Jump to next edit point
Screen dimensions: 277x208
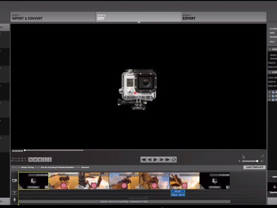40,160
